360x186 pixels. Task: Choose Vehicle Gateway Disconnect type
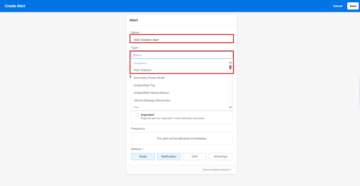152,101
